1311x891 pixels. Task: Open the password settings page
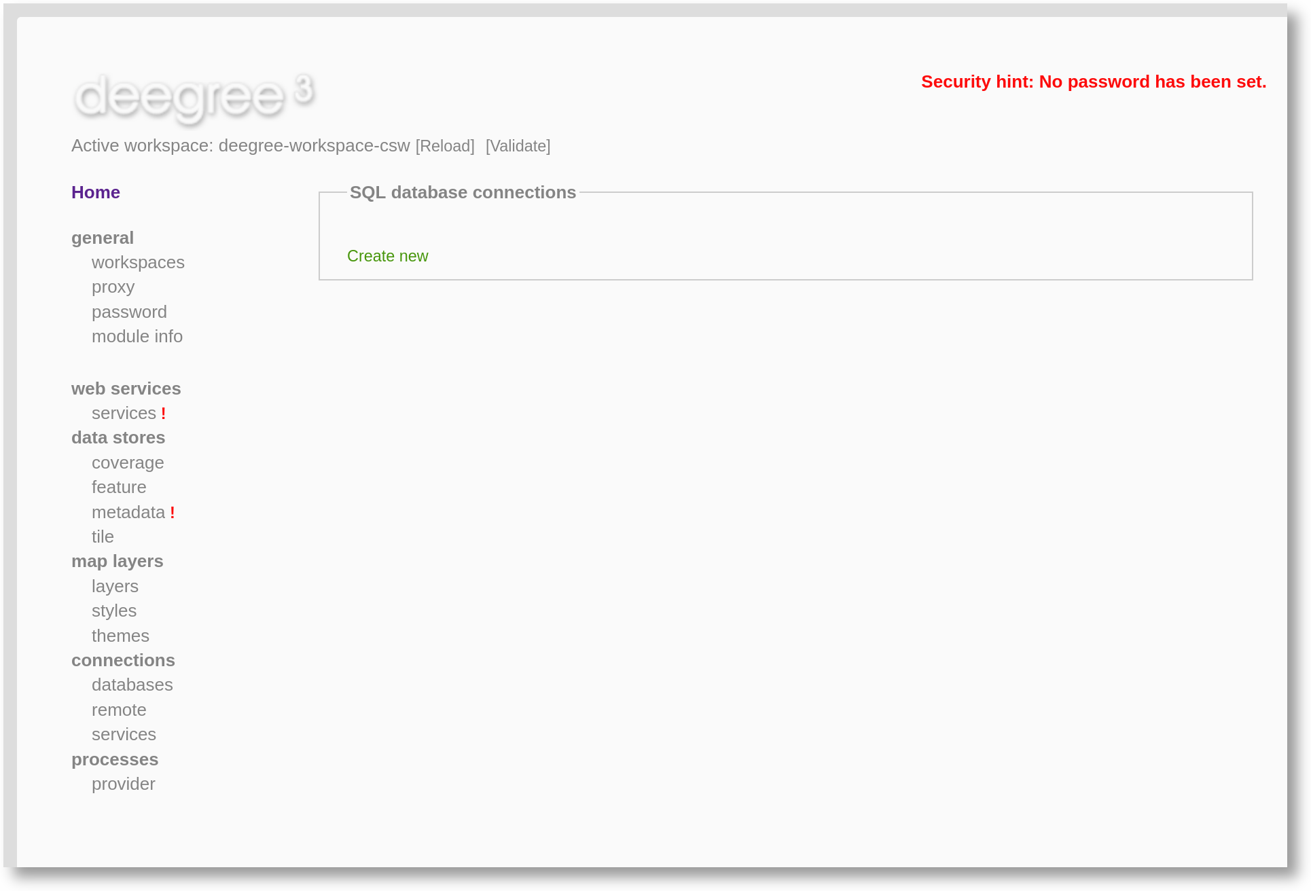(x=129, y=312)
